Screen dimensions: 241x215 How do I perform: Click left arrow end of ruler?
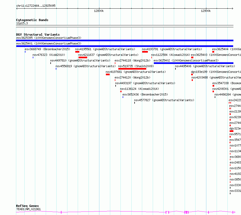(x=17, y=9)
